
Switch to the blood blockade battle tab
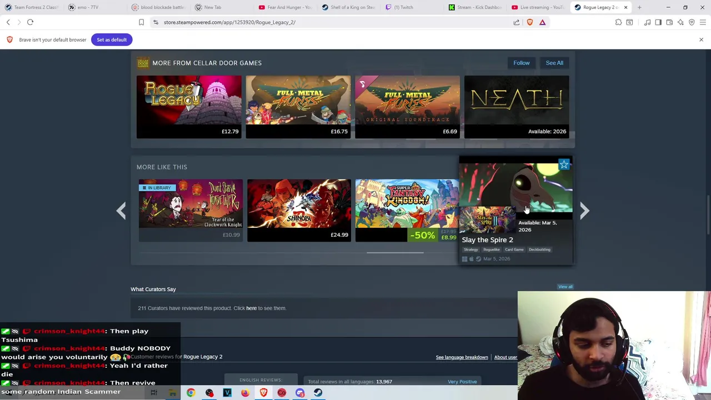158,7
